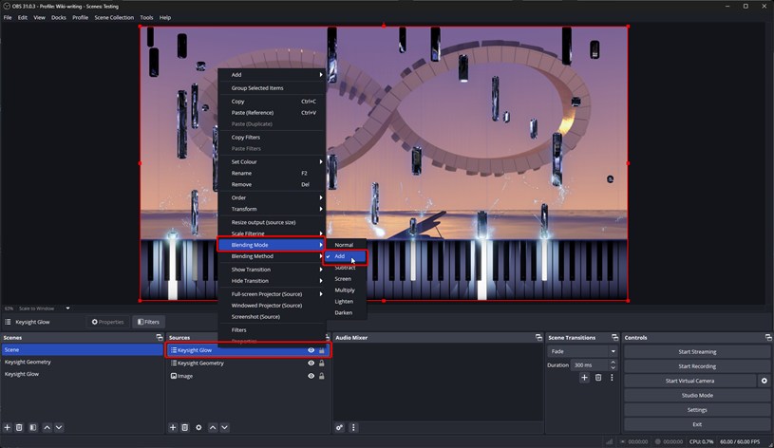774x448 pixels.
Task: Expand the Order submenu
Action: coord(272,197)
